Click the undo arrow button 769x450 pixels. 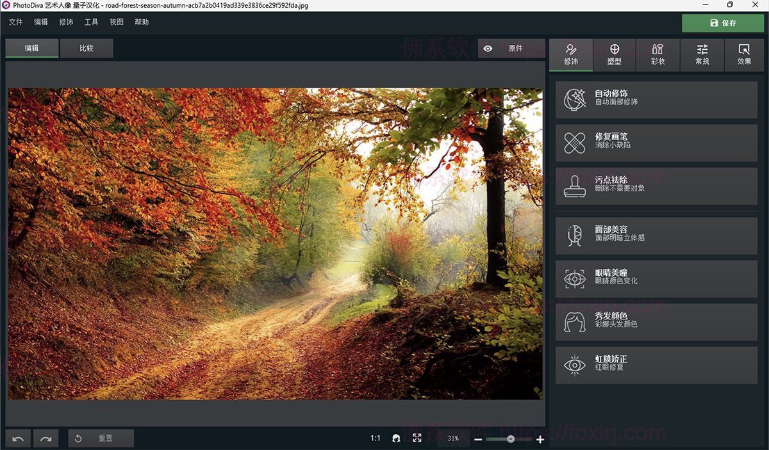(18, 438)
